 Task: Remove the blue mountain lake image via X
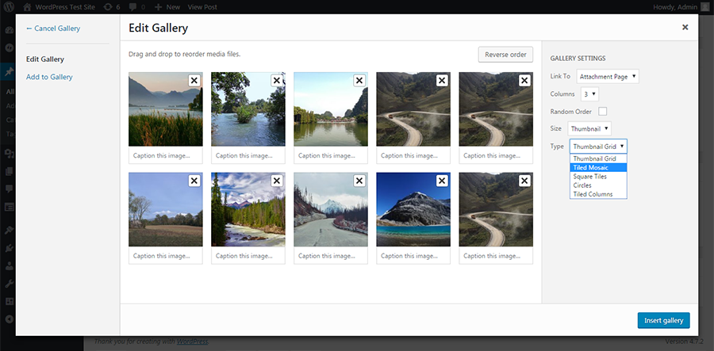tap(441, 181)
